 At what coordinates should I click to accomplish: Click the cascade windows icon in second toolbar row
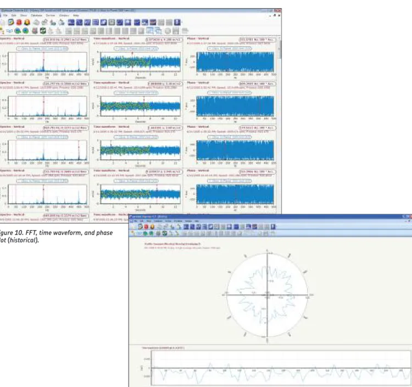(x=158, y=31)
